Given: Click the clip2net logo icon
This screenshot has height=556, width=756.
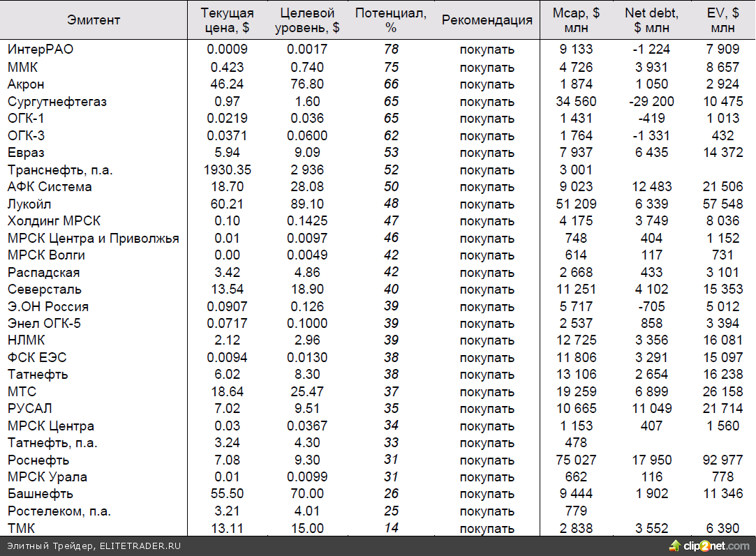Looking at the screenshot, I should click(x=675, y=546).
